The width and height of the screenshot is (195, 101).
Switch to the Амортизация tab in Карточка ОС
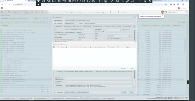point(67,27)
